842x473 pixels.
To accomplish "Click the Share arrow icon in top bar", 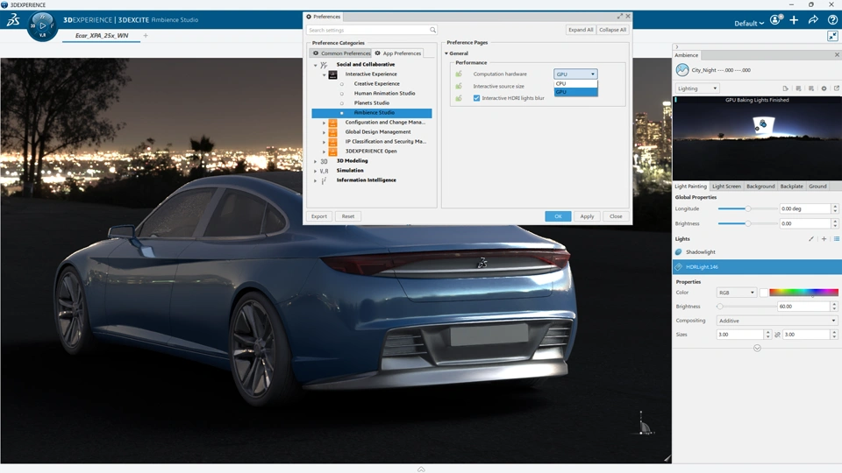I will (x=813, y=20).
